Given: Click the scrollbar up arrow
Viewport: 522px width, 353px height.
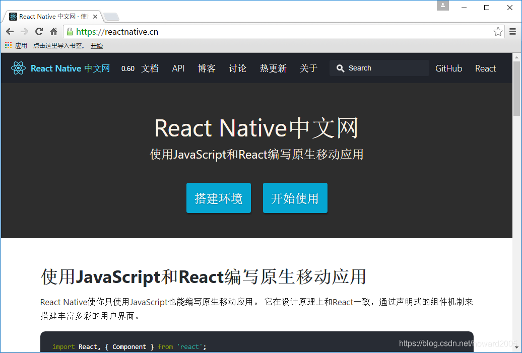Looking at the screenshot, I should pyautogui.click(x=516, y=57).
